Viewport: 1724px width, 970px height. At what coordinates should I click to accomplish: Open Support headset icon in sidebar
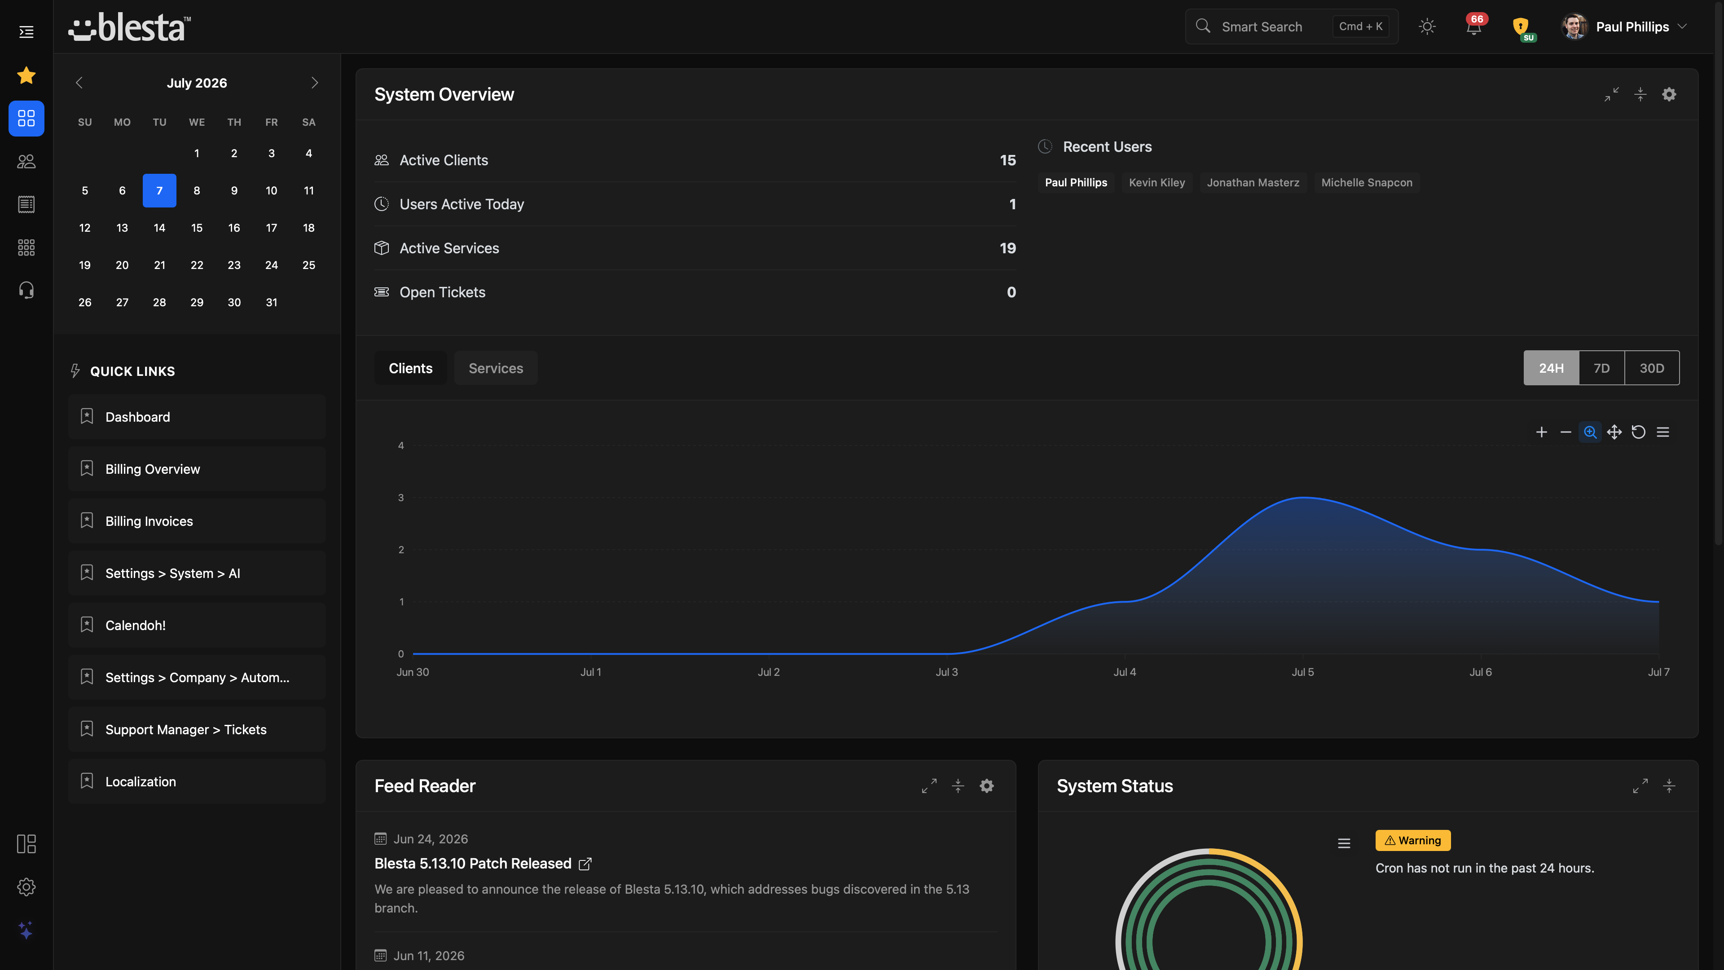(x=26, y=290)
